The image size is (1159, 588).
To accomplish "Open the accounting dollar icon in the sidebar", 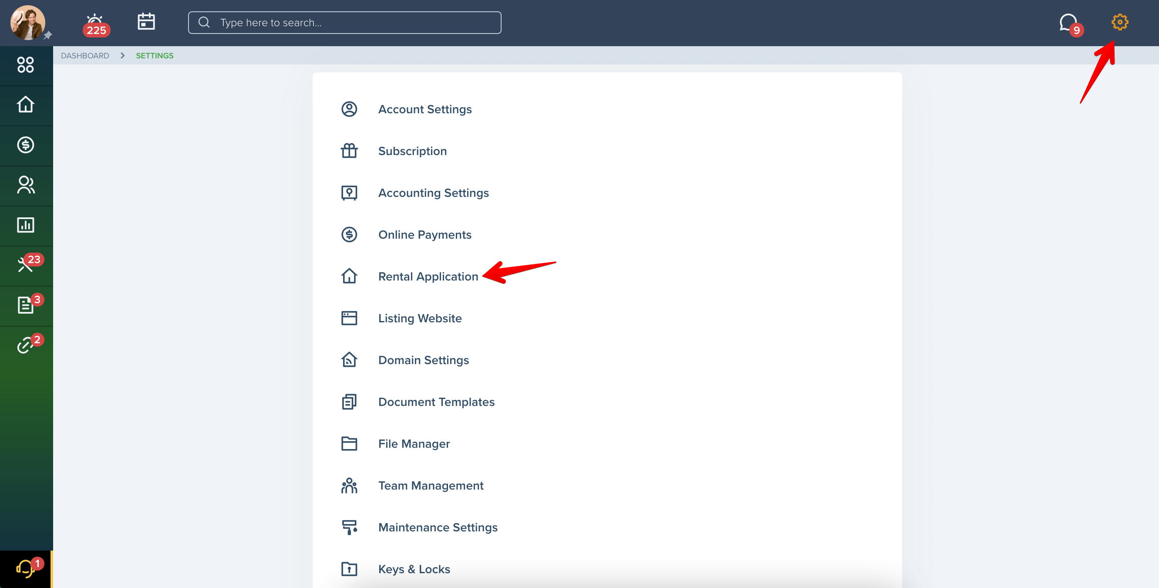I will [26, 145].
